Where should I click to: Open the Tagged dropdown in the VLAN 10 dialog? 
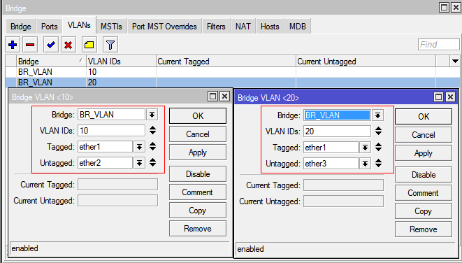[x=139, y=146]
